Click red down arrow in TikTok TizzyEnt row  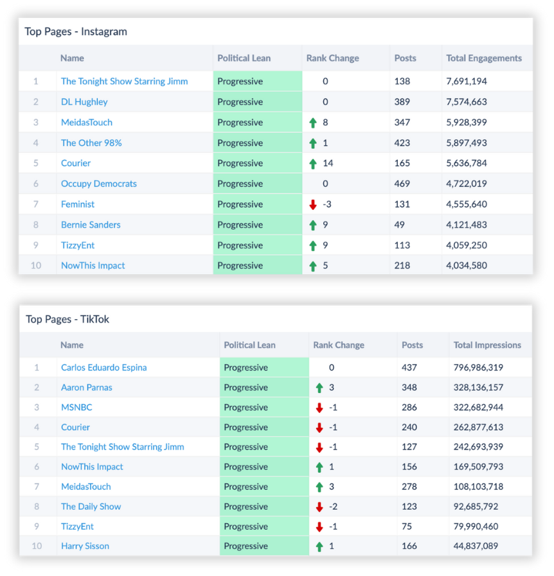click(319, 527)
